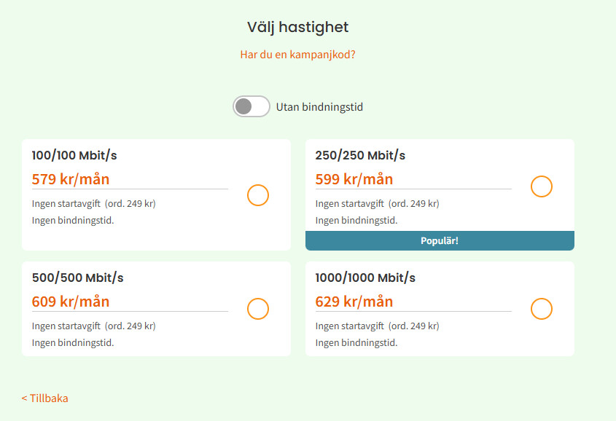Viewport: 616px width, 421px height.
Task: Toggle the Utan bindningstid switch
Action: click(x=252, y=106)
